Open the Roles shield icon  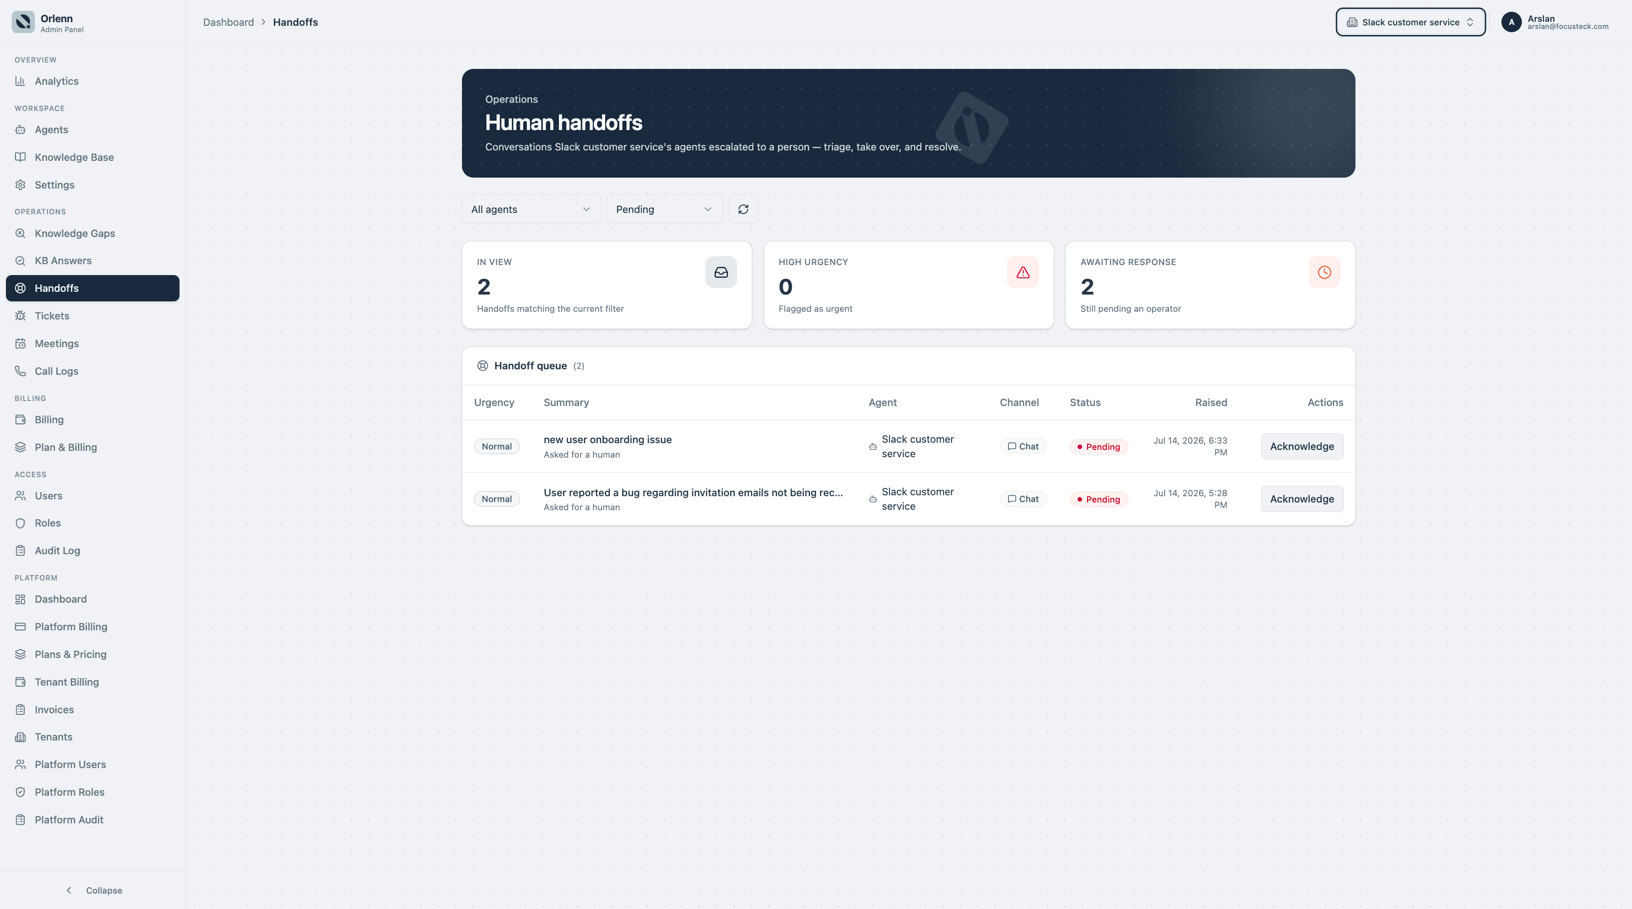(x=20, y=523)
